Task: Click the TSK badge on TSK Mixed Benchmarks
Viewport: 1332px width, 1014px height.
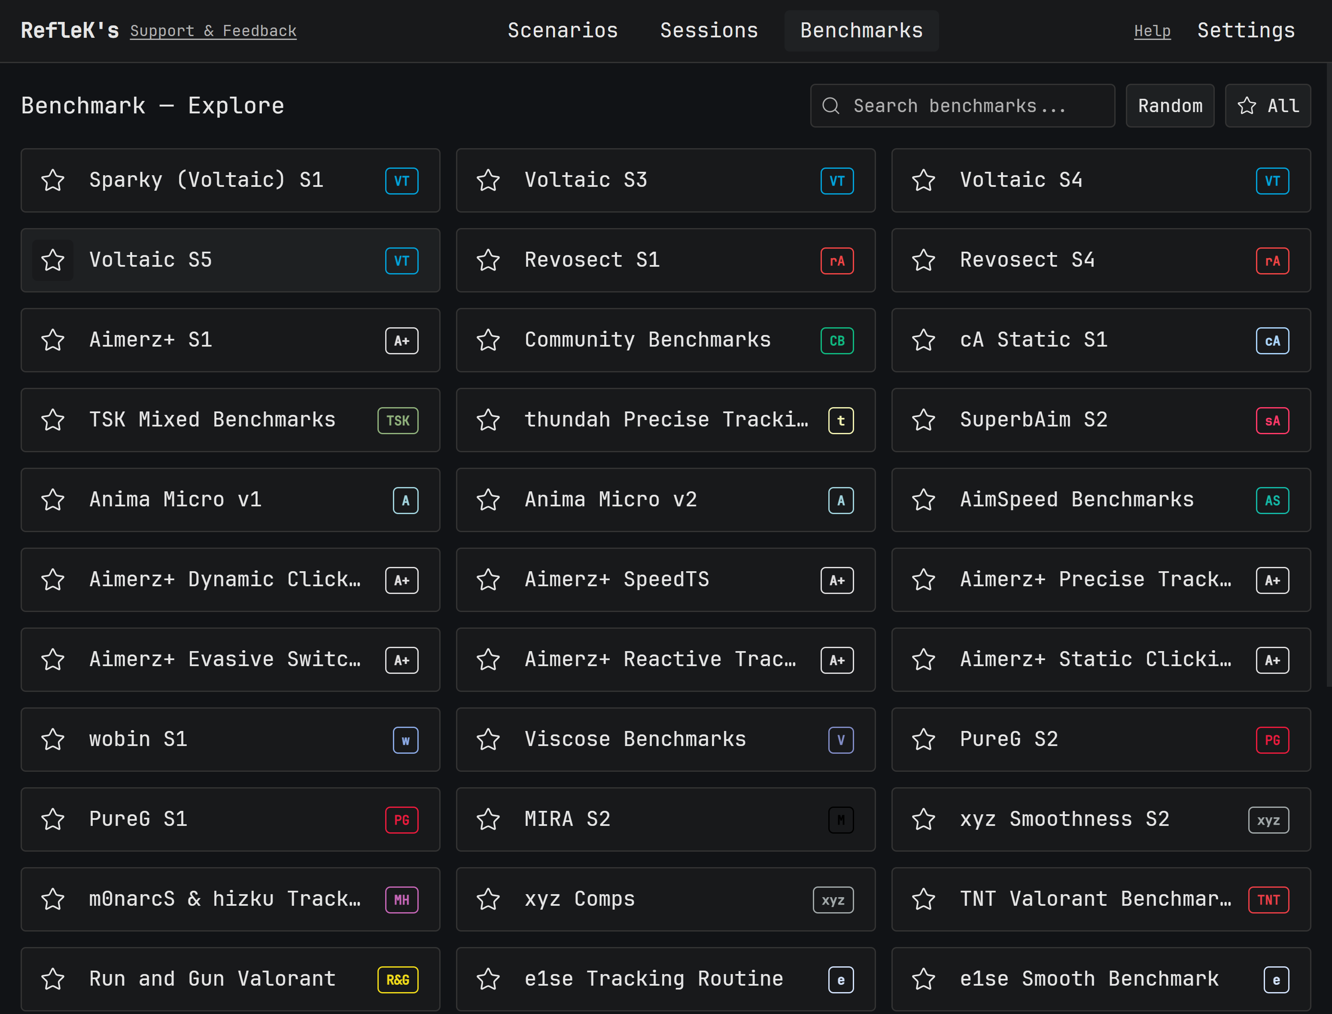Action: [x=398, y=420]
